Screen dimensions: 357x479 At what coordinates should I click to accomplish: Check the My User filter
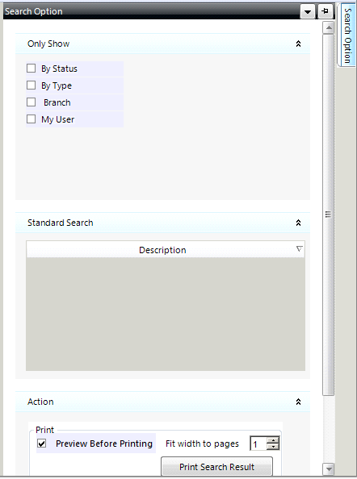point(31,119)
